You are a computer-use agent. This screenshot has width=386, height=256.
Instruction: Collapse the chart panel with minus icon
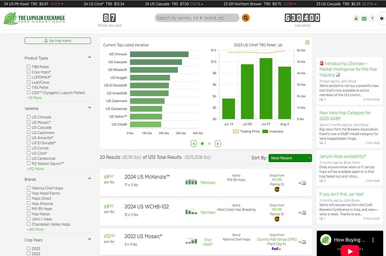(307, 42)
